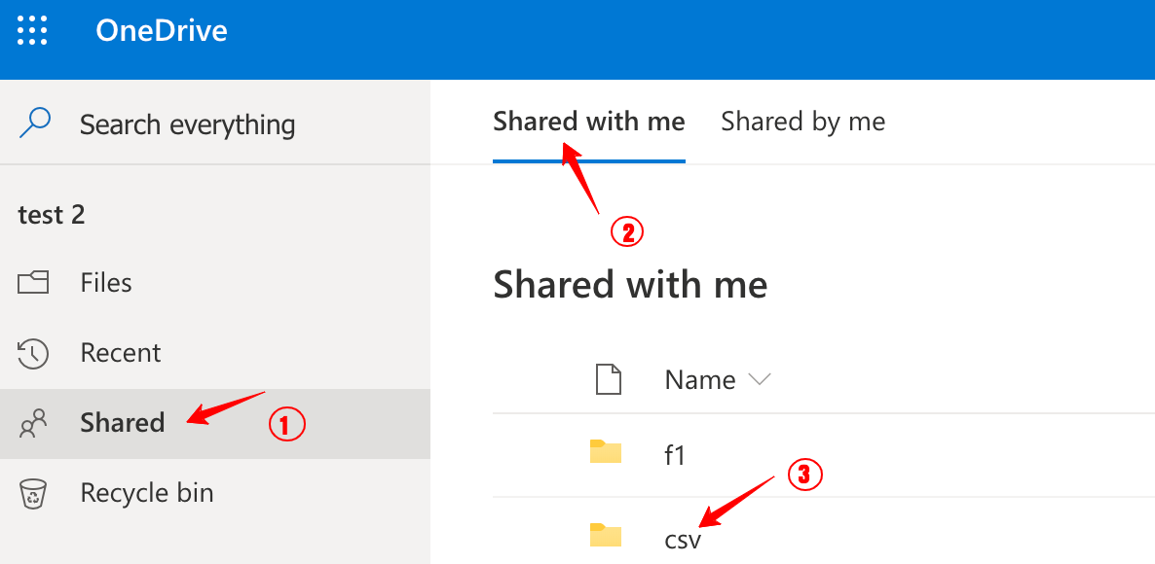Click the search magnifier icon
The width and height of the screenshot is (1155, 564).
coord(35,123)
